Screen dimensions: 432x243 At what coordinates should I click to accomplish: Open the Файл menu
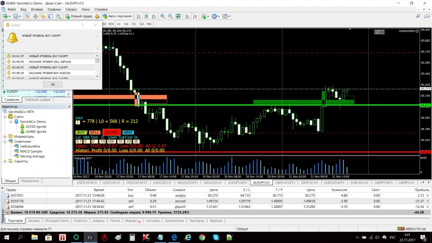11,9
